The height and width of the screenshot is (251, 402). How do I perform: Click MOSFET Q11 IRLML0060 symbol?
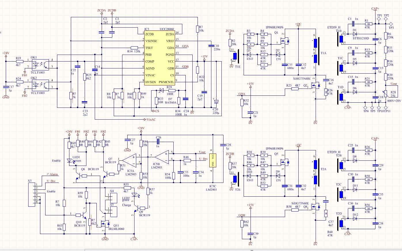[105, 223]
